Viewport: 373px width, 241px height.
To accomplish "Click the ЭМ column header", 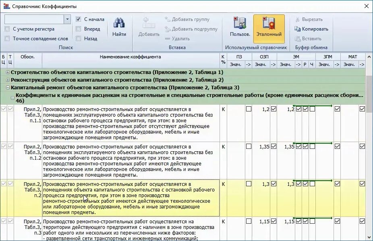I will (296, 57).
